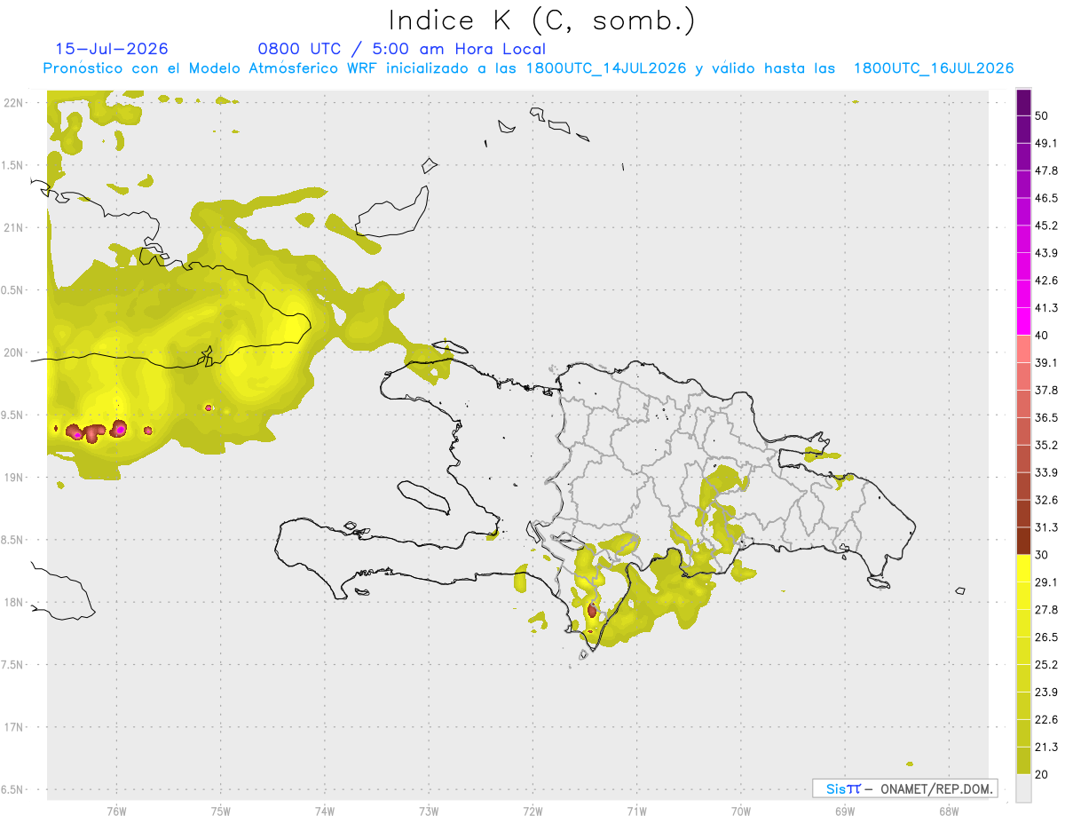Select the brown 30 legend color band
This screenshot has width=1065, height=823.
(1023, 541)
